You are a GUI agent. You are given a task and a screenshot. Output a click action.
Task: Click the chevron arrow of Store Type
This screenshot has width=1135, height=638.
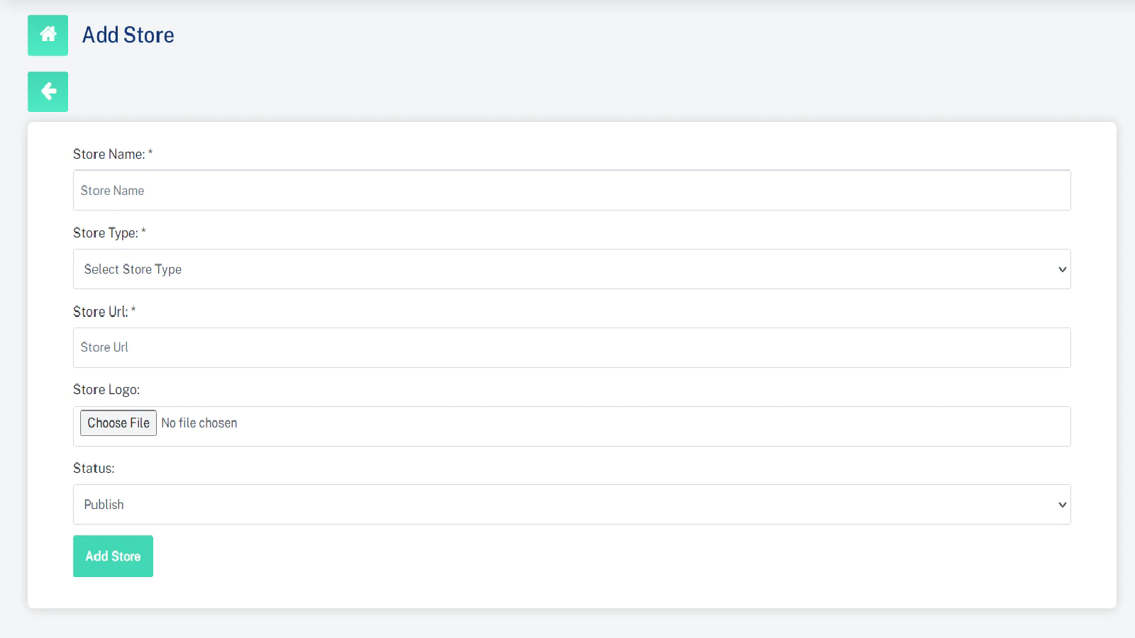[1062, 269]
